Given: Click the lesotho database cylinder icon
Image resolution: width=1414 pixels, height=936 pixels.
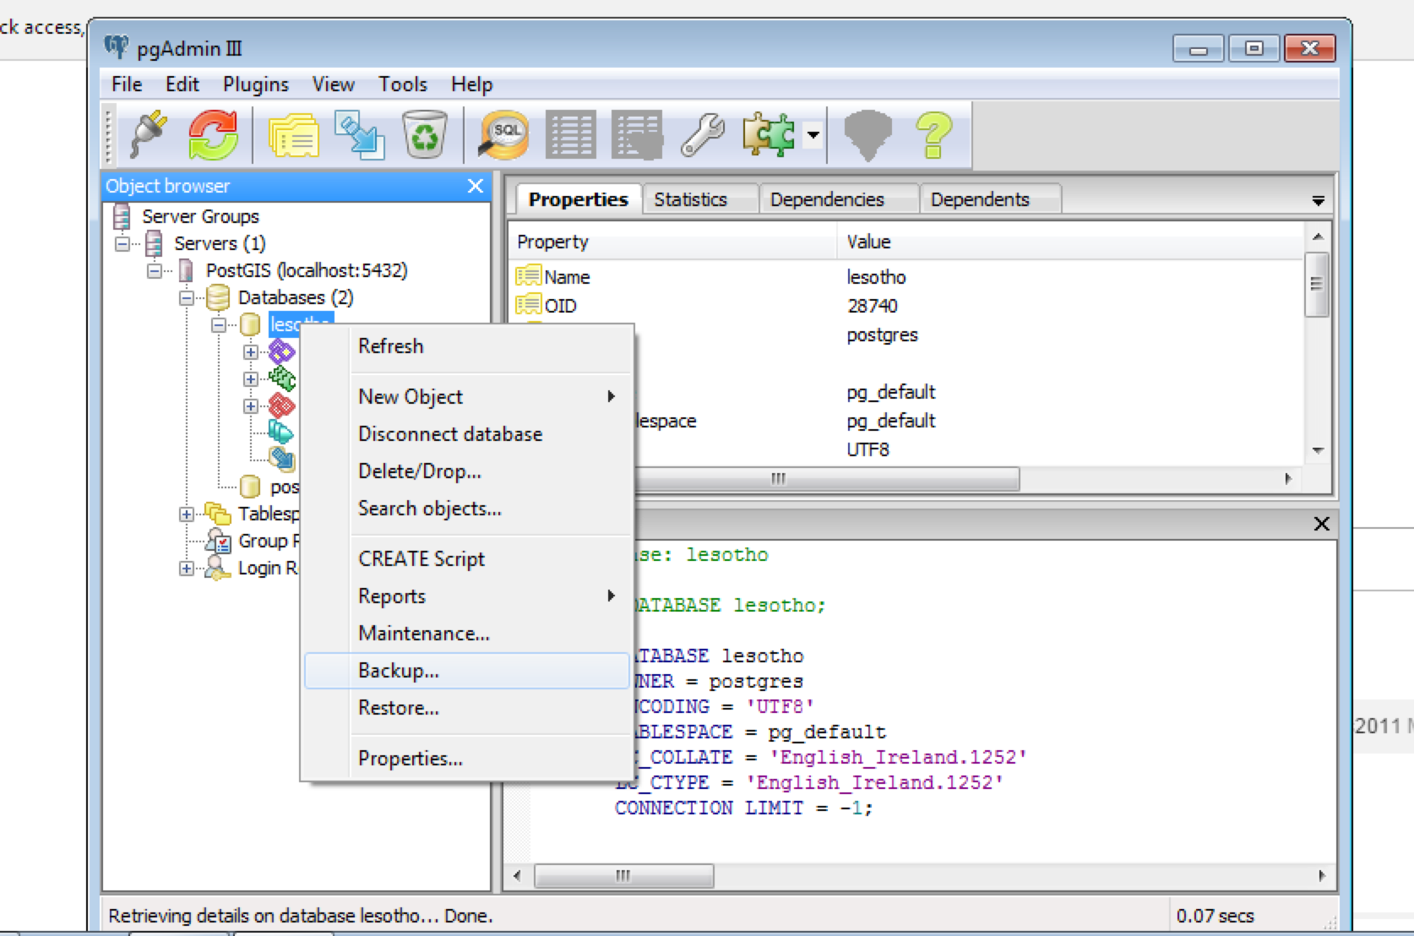Looking at the screenshot, I should coord(250,324).
